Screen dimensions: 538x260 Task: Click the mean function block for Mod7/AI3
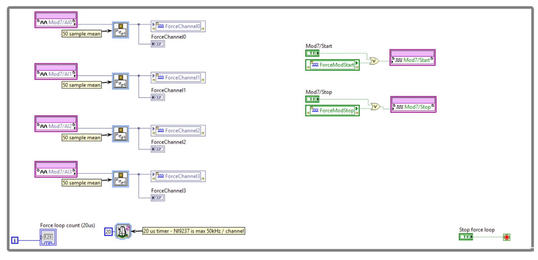120,179
